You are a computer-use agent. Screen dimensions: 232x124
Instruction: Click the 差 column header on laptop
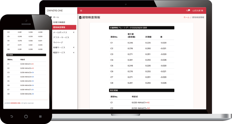click(x=161, y=37)
